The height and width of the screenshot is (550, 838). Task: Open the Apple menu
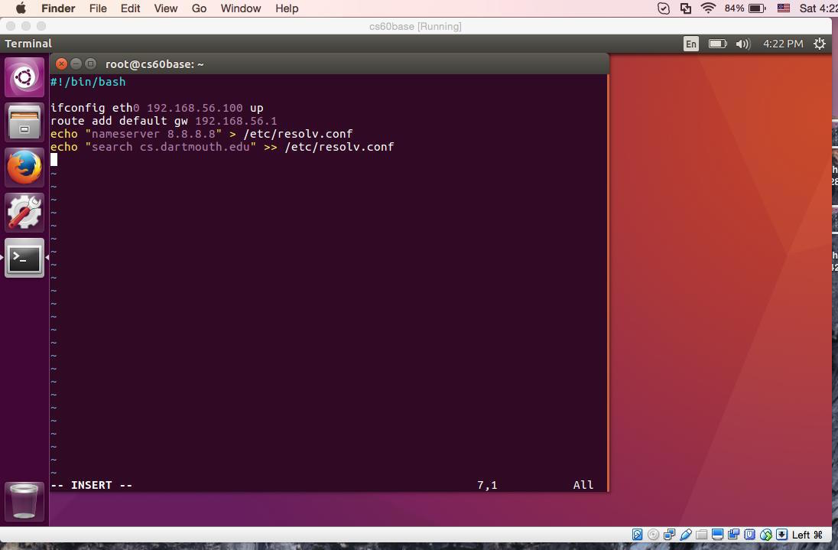(x=21, y=8)
